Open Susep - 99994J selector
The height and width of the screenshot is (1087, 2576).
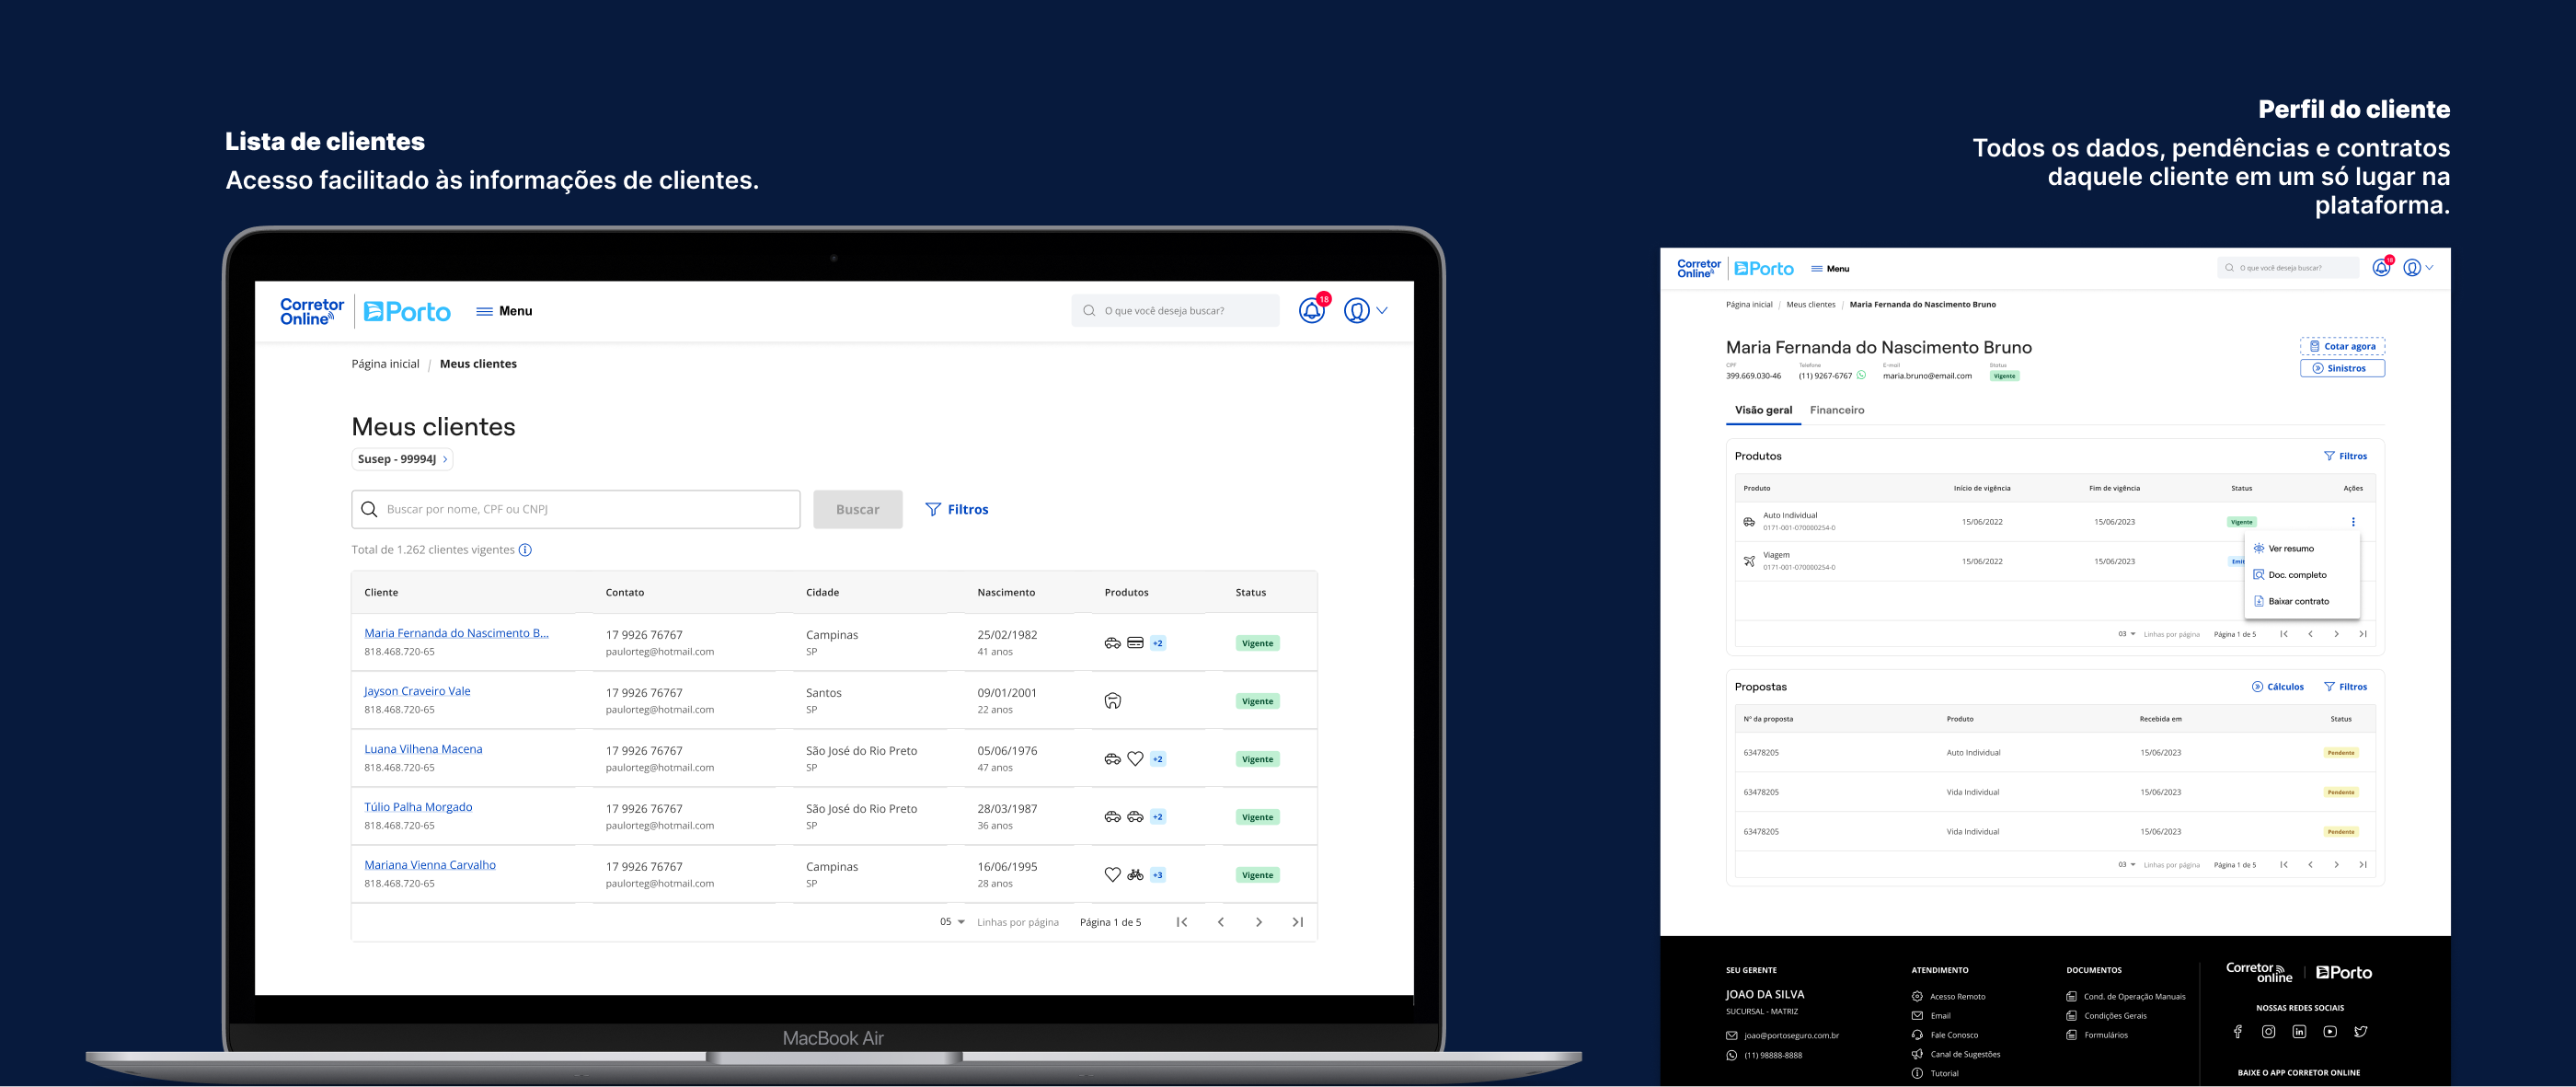click(402, 459)
